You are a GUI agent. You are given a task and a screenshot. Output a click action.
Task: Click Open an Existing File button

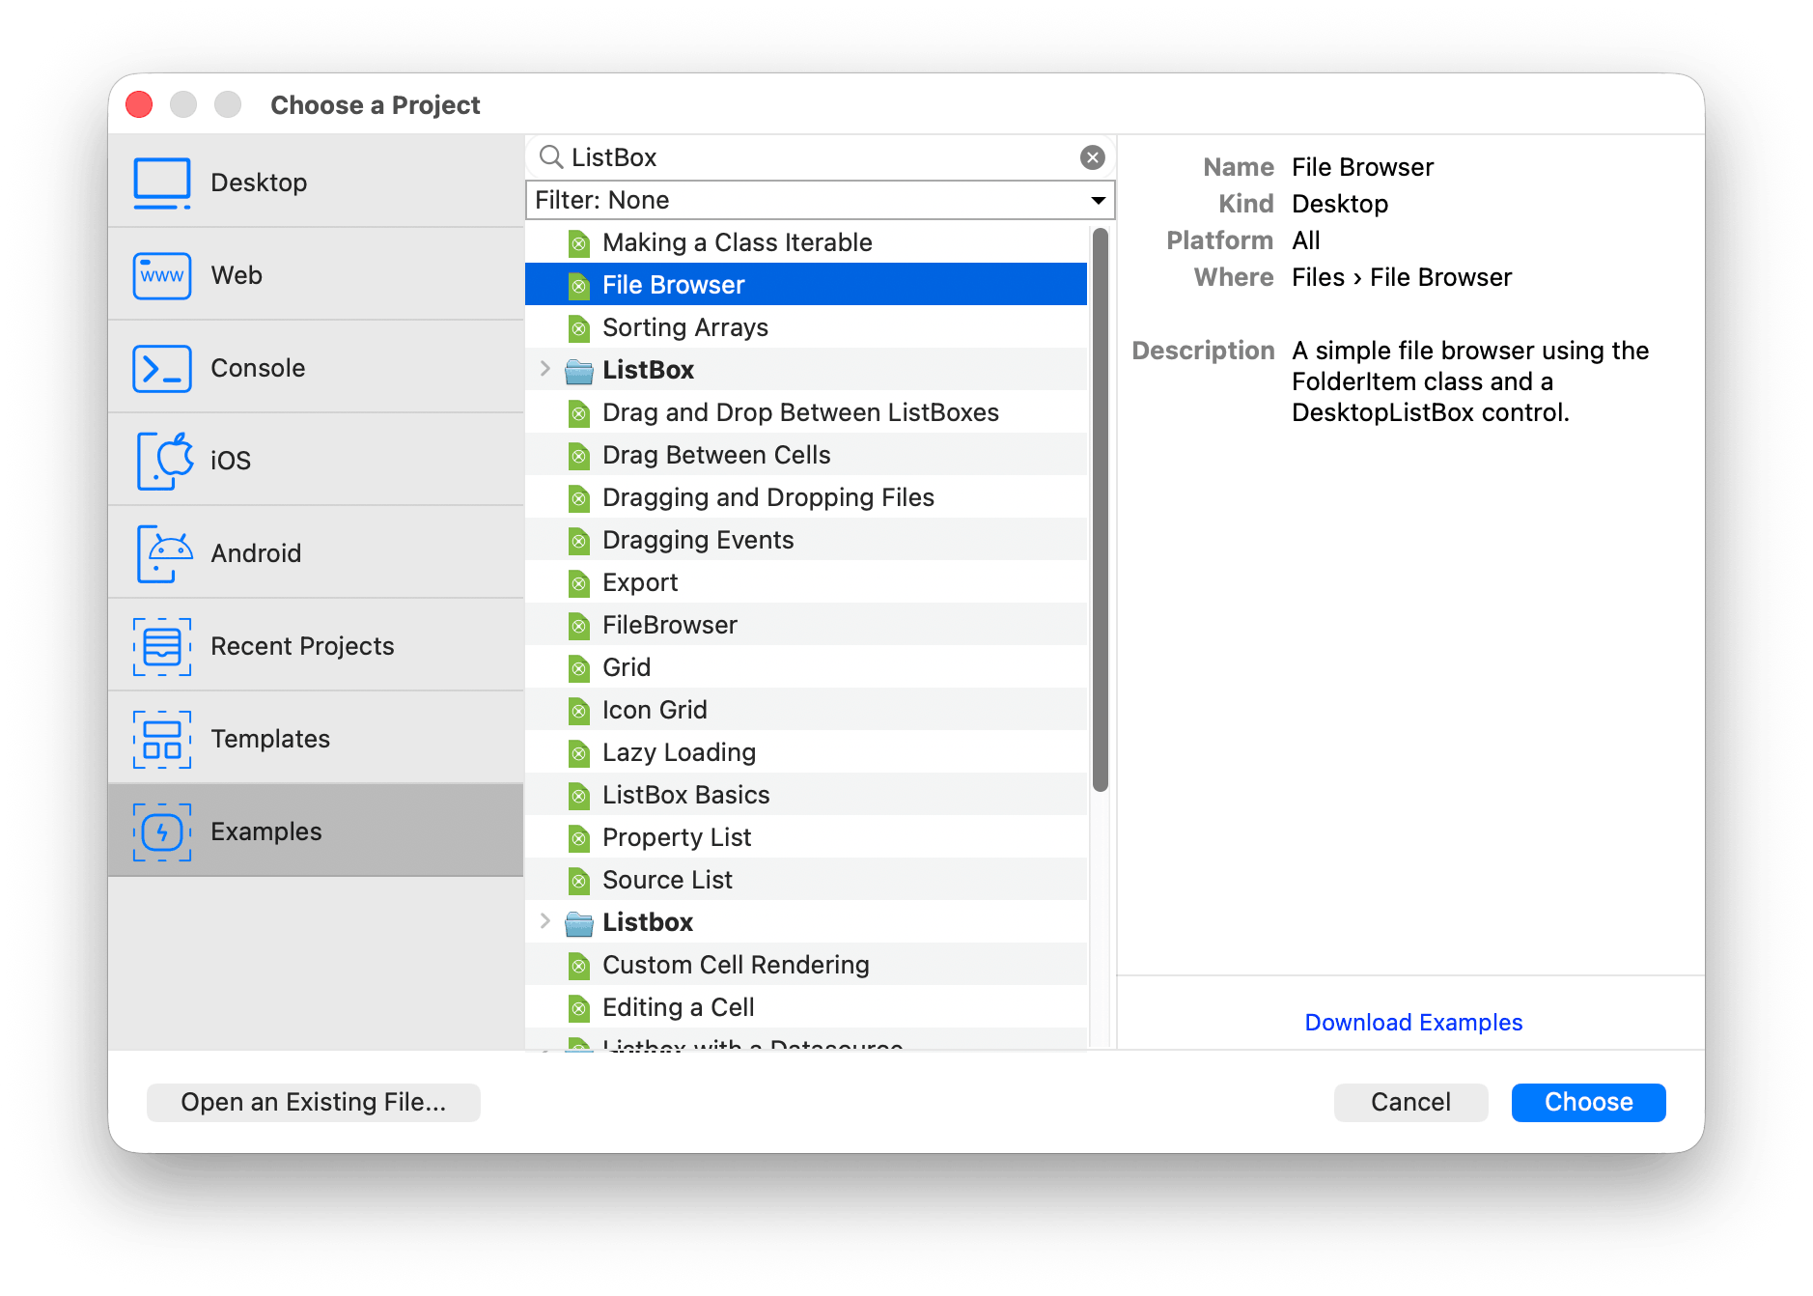click(x=313, y=1102)
